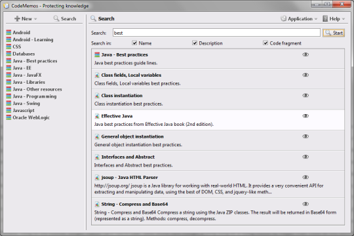354x236 pixels.
Task: Uncheck the Code fragment search option
Action: point(265,43)
